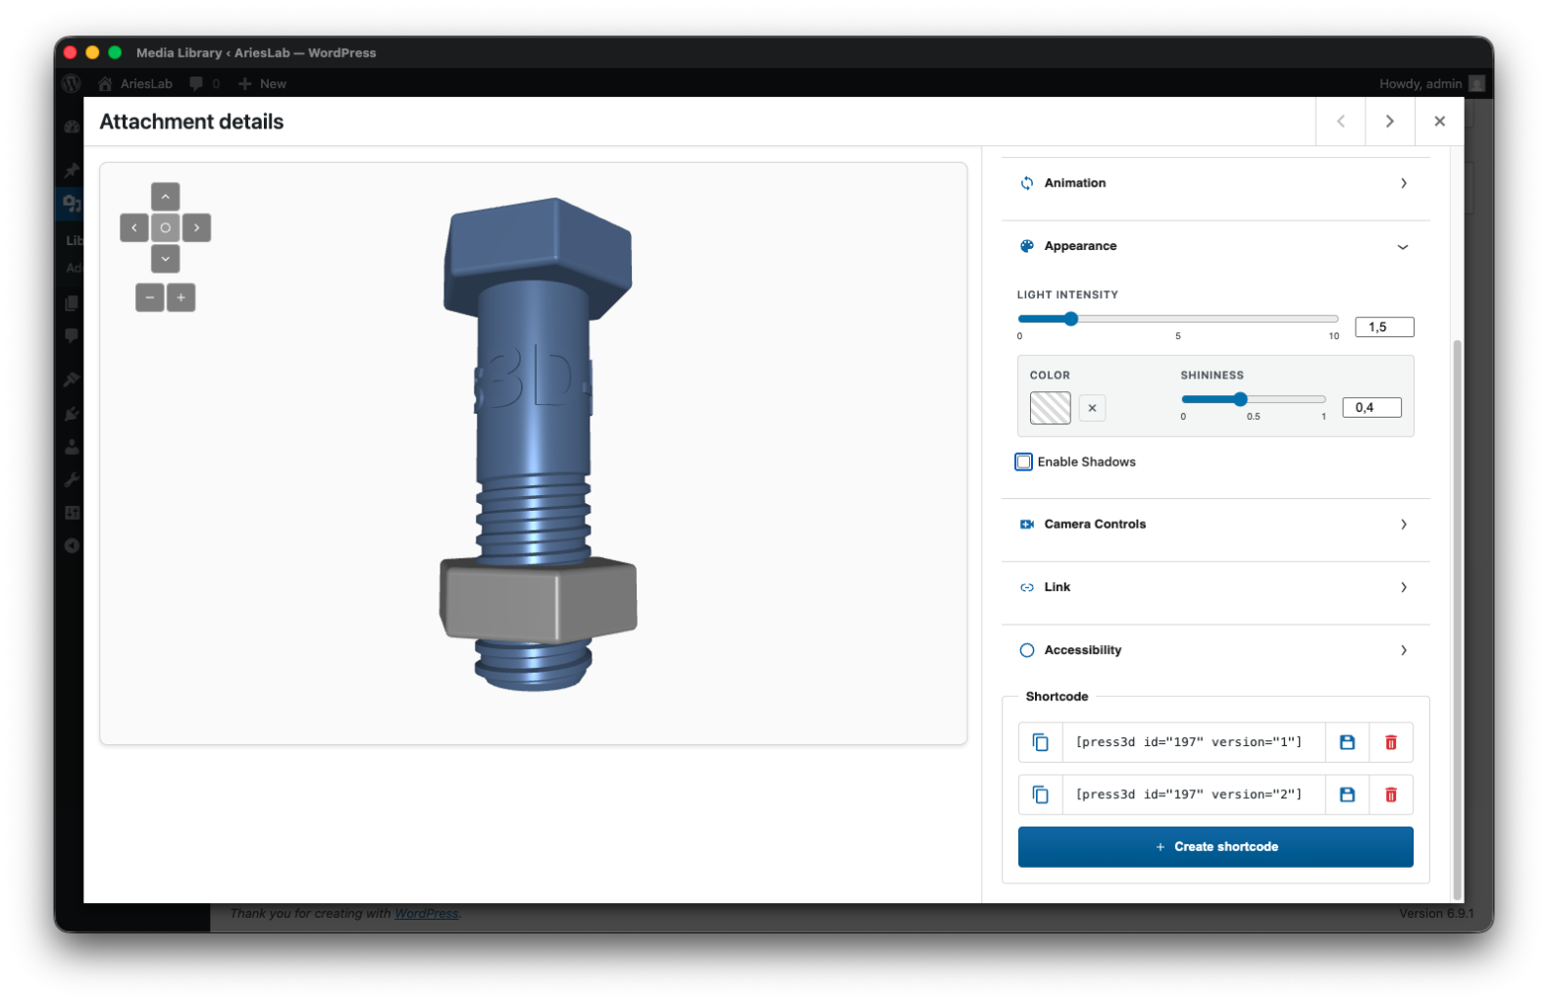This screenshot has height=1004, width=1548.
Task: Click the down arrow in viewer controls
Action: (165, 259)
